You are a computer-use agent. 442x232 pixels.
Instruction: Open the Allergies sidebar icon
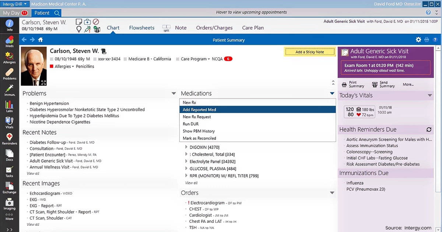tap(9, 58)
